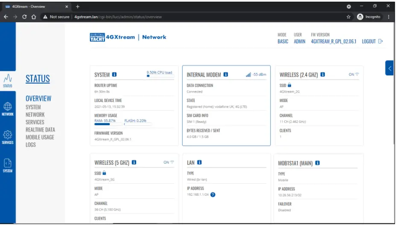Click the 5 GHz wireless ON wifi icon
The width and height of the screenshot is (397, 225).
[172, 162]
